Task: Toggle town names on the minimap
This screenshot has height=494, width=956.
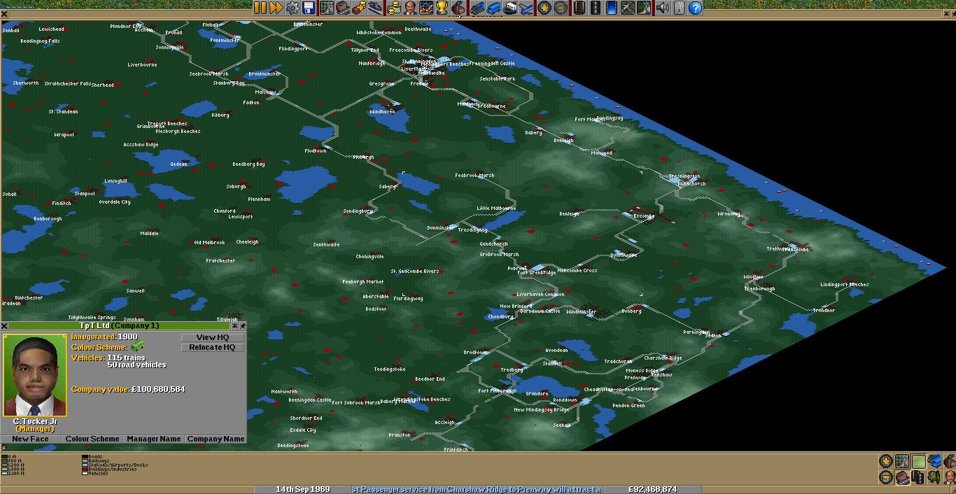Action: point(902,477)
